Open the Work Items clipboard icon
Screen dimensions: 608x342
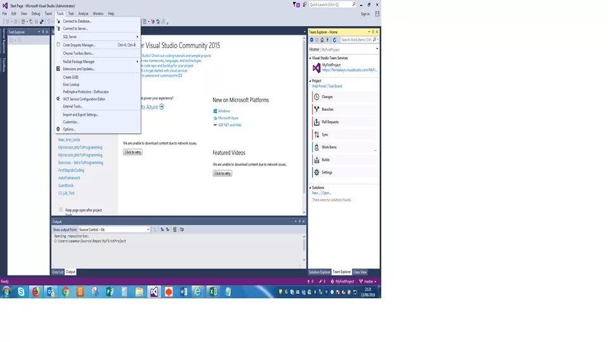pyautogui.click(x=317, y=148)
